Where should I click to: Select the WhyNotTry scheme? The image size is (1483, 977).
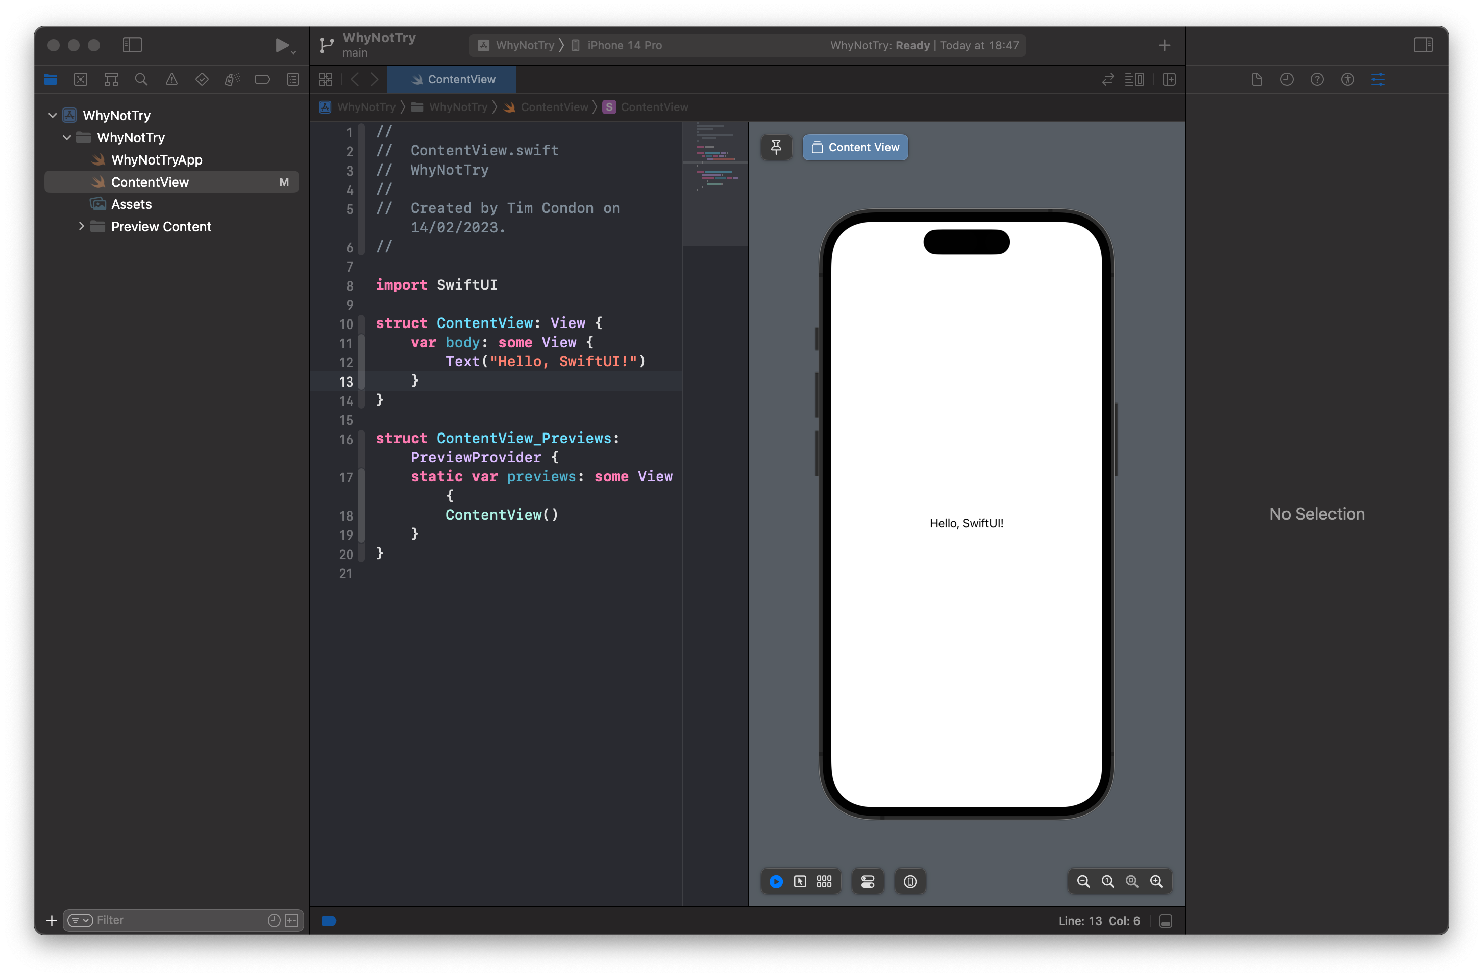[x=517, y=45]
